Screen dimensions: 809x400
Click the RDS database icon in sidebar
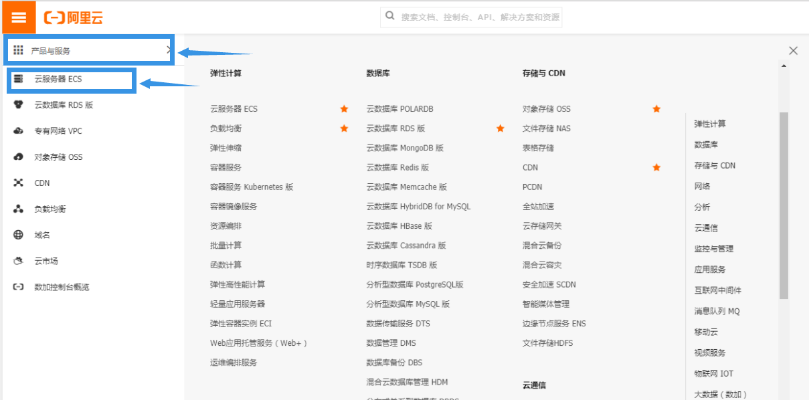[19, 105]
